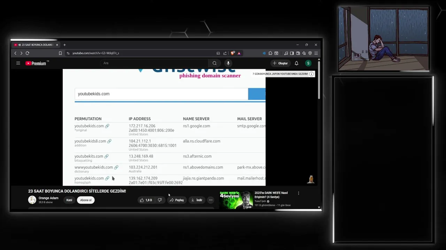Toggle the browser sidebar panel icon
Image resolution: width=446 pixels, height=250 pixels.
click(x=292, y=53)
